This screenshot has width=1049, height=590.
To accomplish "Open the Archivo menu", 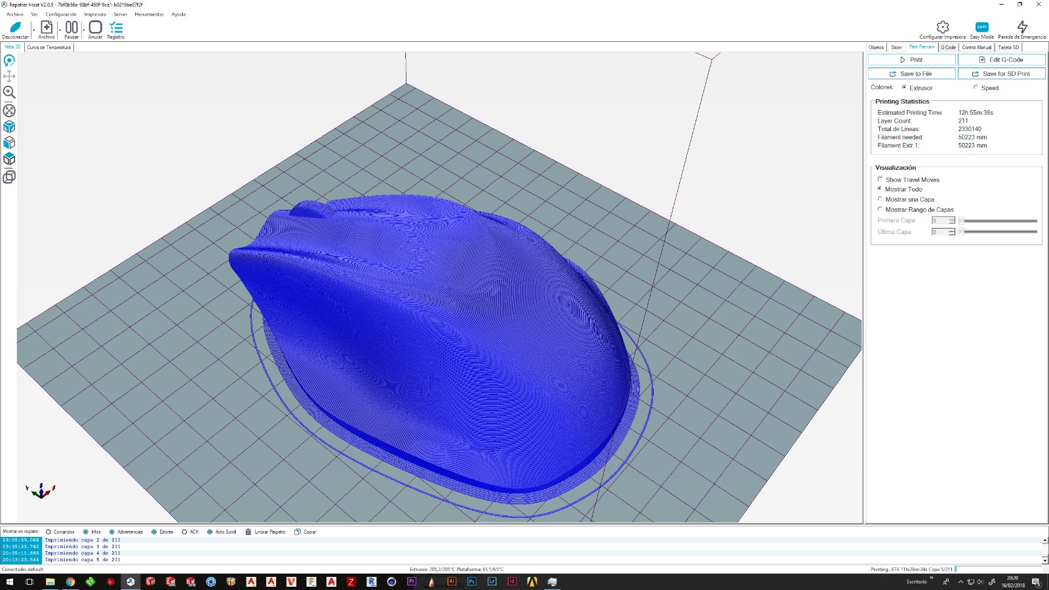I will (x=14, y=14).
